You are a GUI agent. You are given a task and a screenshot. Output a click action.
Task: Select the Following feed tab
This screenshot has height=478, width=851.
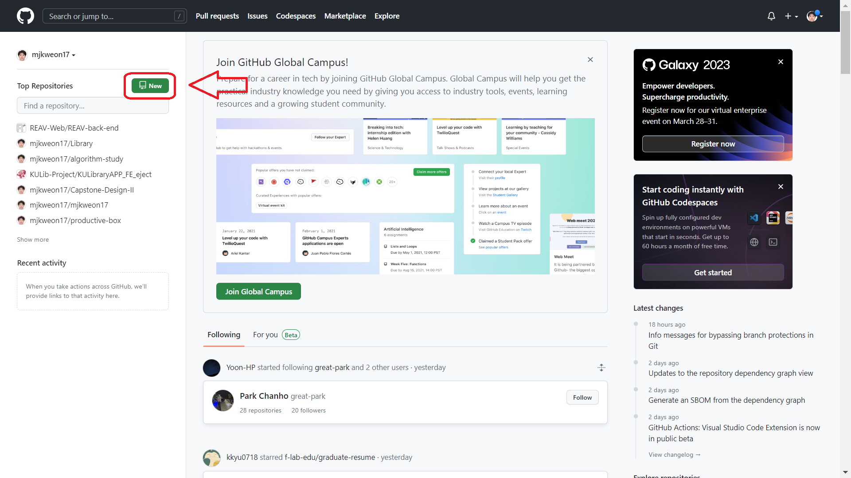(224, 335)
